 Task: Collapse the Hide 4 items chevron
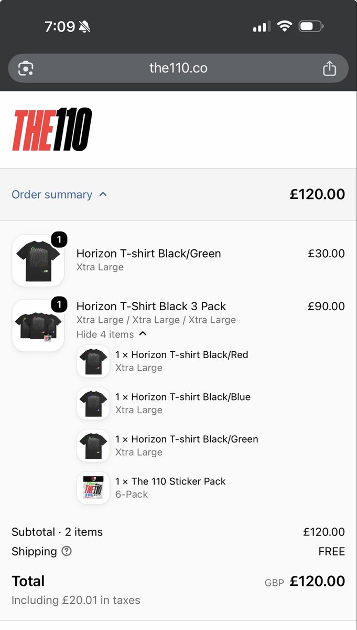click(143, 334)
